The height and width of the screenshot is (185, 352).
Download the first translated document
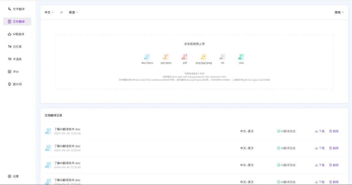[x=320, y=131]
